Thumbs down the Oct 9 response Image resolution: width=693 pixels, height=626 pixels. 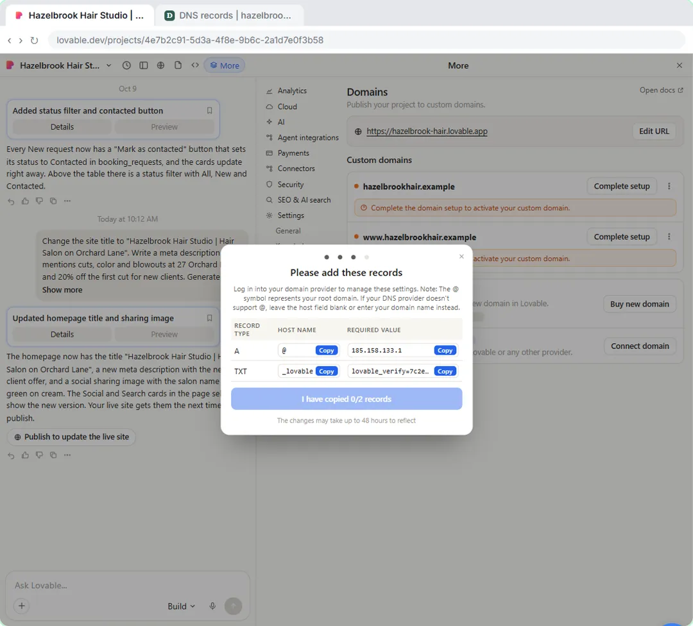(39, 201)
